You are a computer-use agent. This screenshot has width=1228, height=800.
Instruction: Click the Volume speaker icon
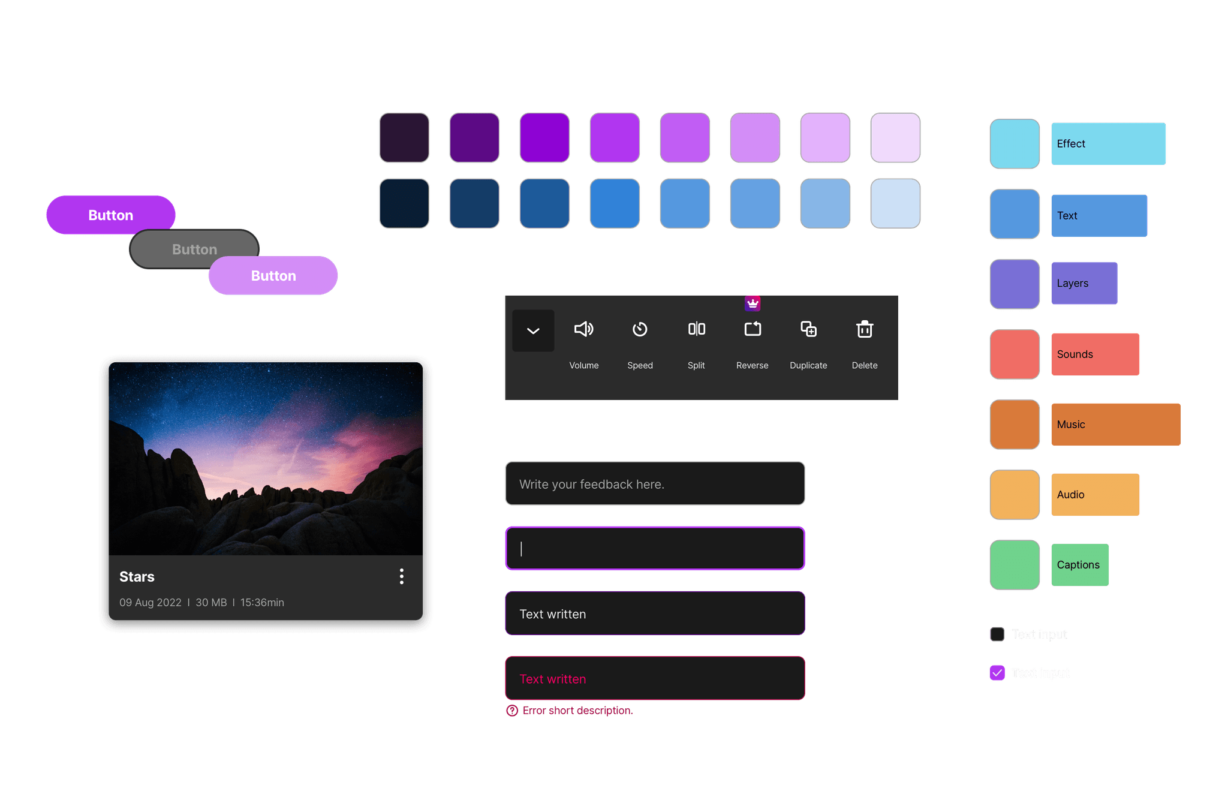(x=583, y=329)
